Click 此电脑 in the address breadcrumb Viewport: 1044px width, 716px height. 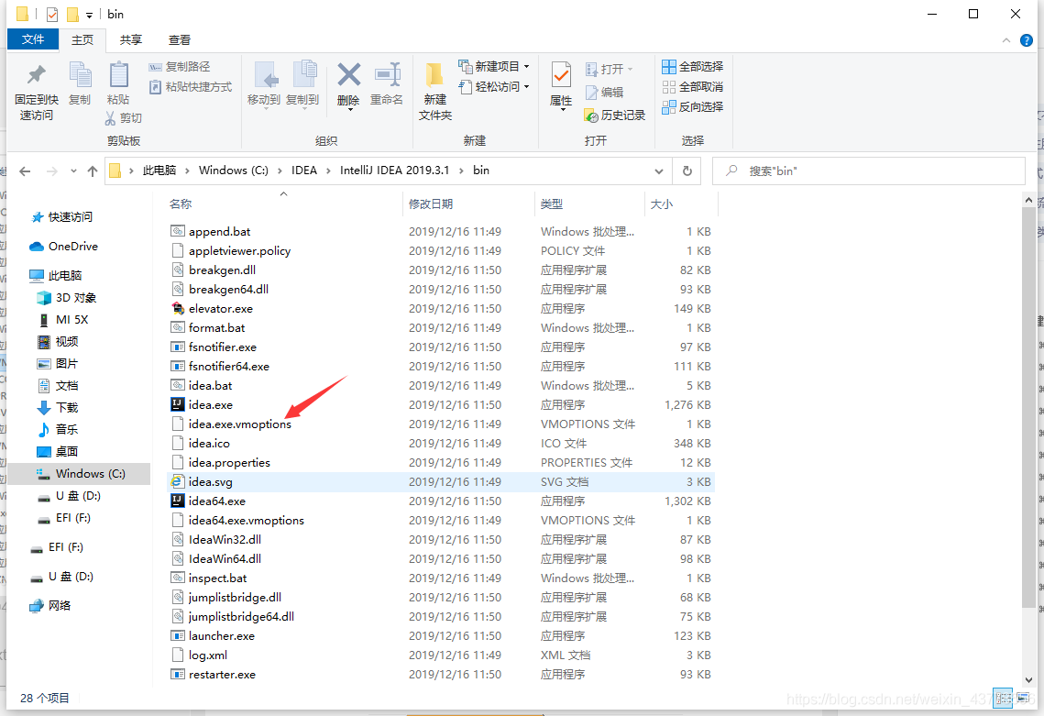coord(159,171)
